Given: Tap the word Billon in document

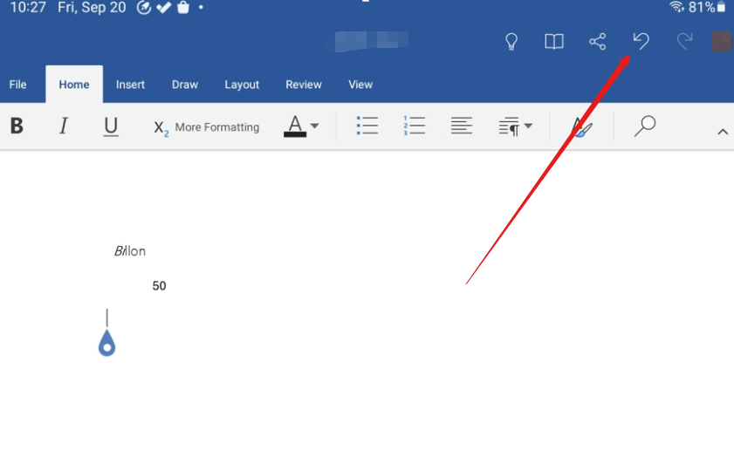Looking at the screenshot, I should coord(130,251).
